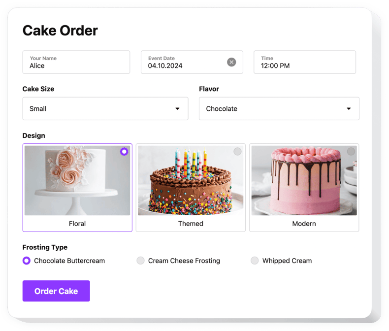Select the radio circle on the Modern card
The image size is (389, 331).
click(x=351, y=152)
